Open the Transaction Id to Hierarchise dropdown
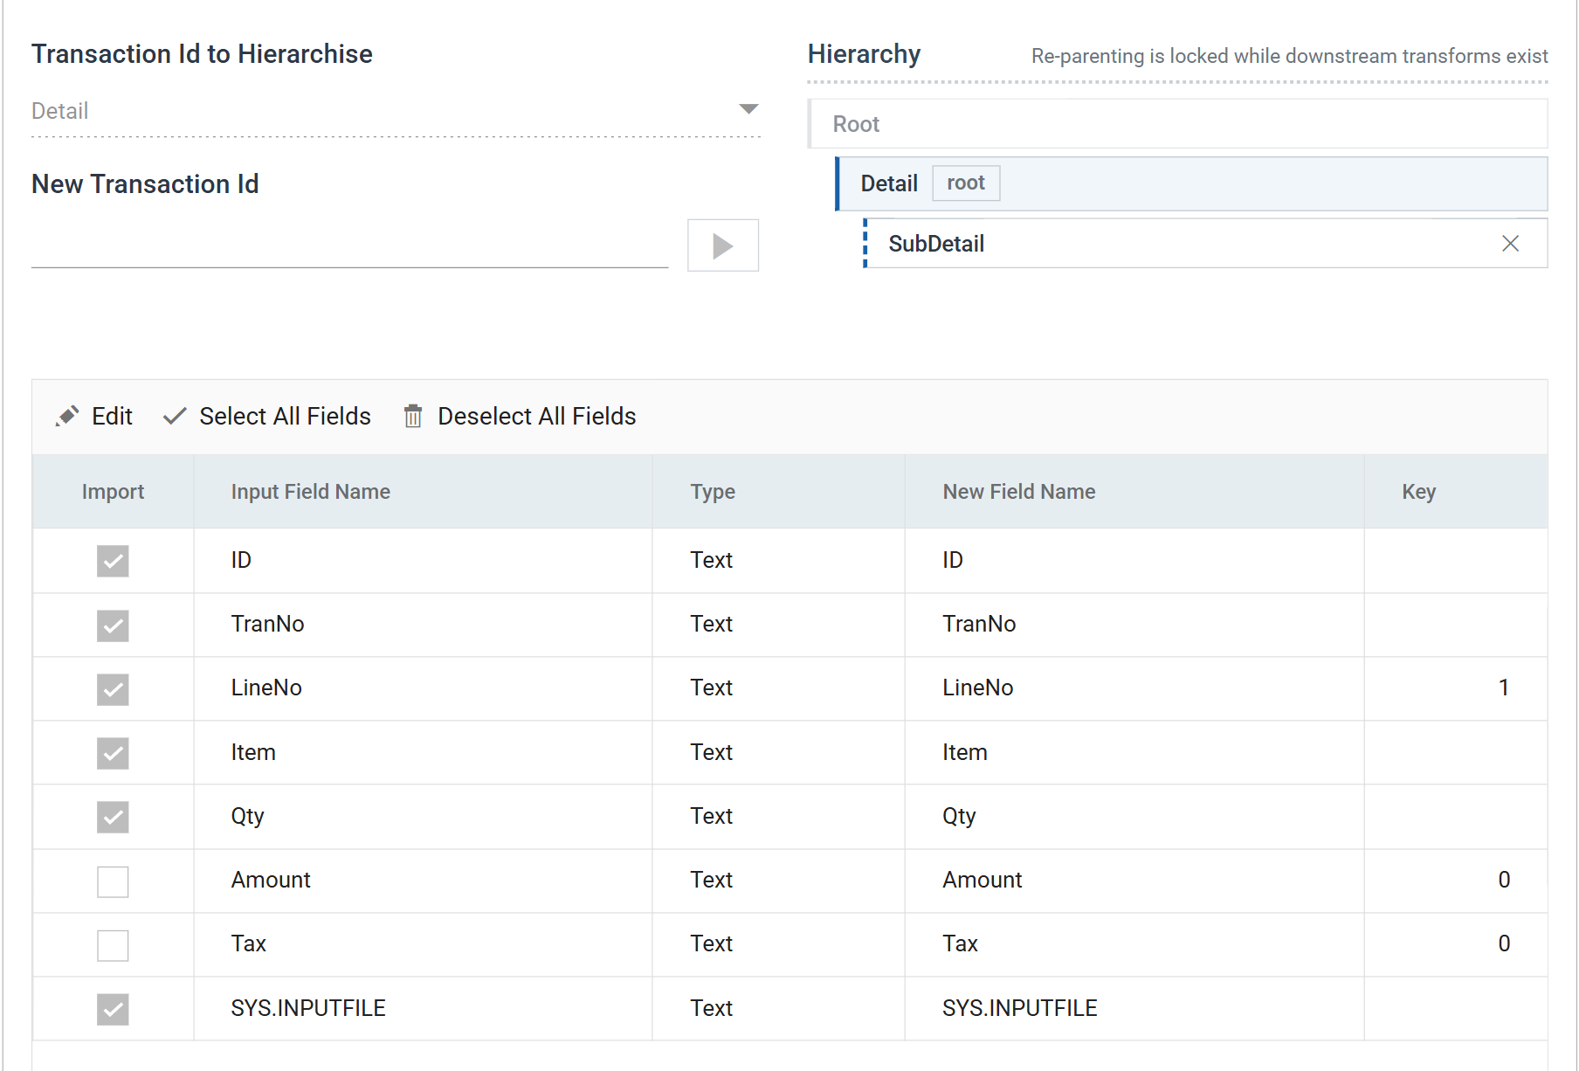Image resolution: width=1579 pixels, height=1071 pixels. pos(396,111)
